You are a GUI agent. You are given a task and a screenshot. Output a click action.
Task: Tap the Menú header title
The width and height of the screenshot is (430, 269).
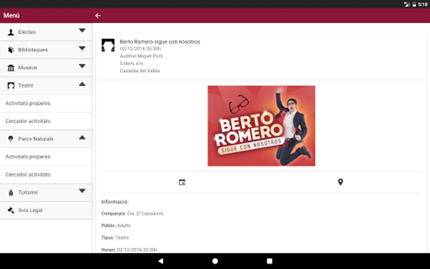(11, 16)
